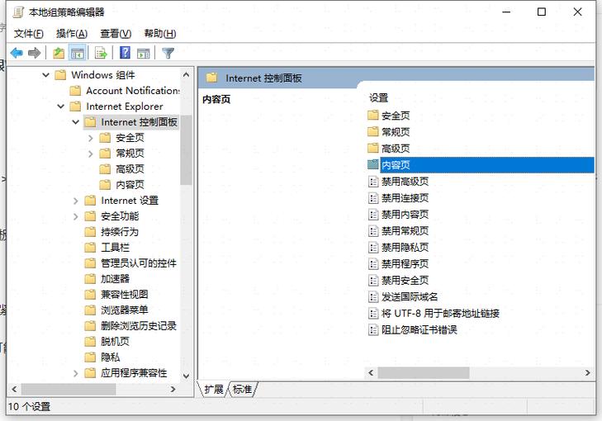The height and width of the screenshot is (421, 602).
Task: Click the settings list horizontal scroll left arrow
Action: [371, 372]
